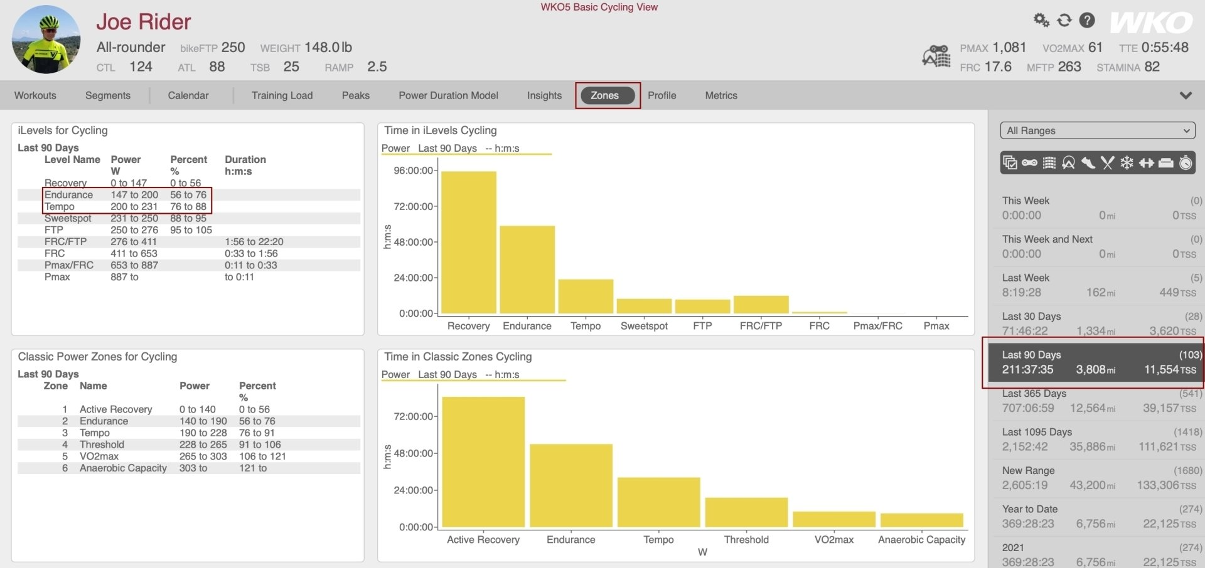The height and width of the screenshot is (568, 1205).
Task: Switch to the Training Load tab
Action: click(x=281, y=95)
